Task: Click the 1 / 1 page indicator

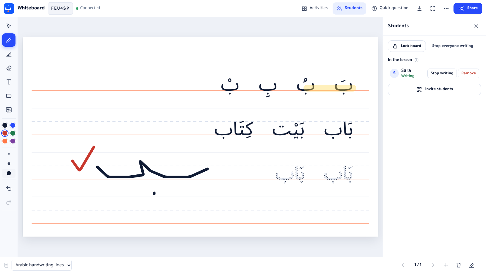Action: [418, 265]
